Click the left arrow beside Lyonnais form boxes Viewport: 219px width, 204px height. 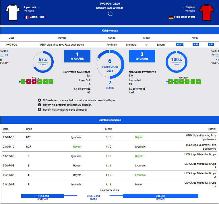pyautogui.click(x=20, y=82)
